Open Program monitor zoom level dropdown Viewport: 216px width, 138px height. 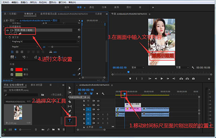138,68
